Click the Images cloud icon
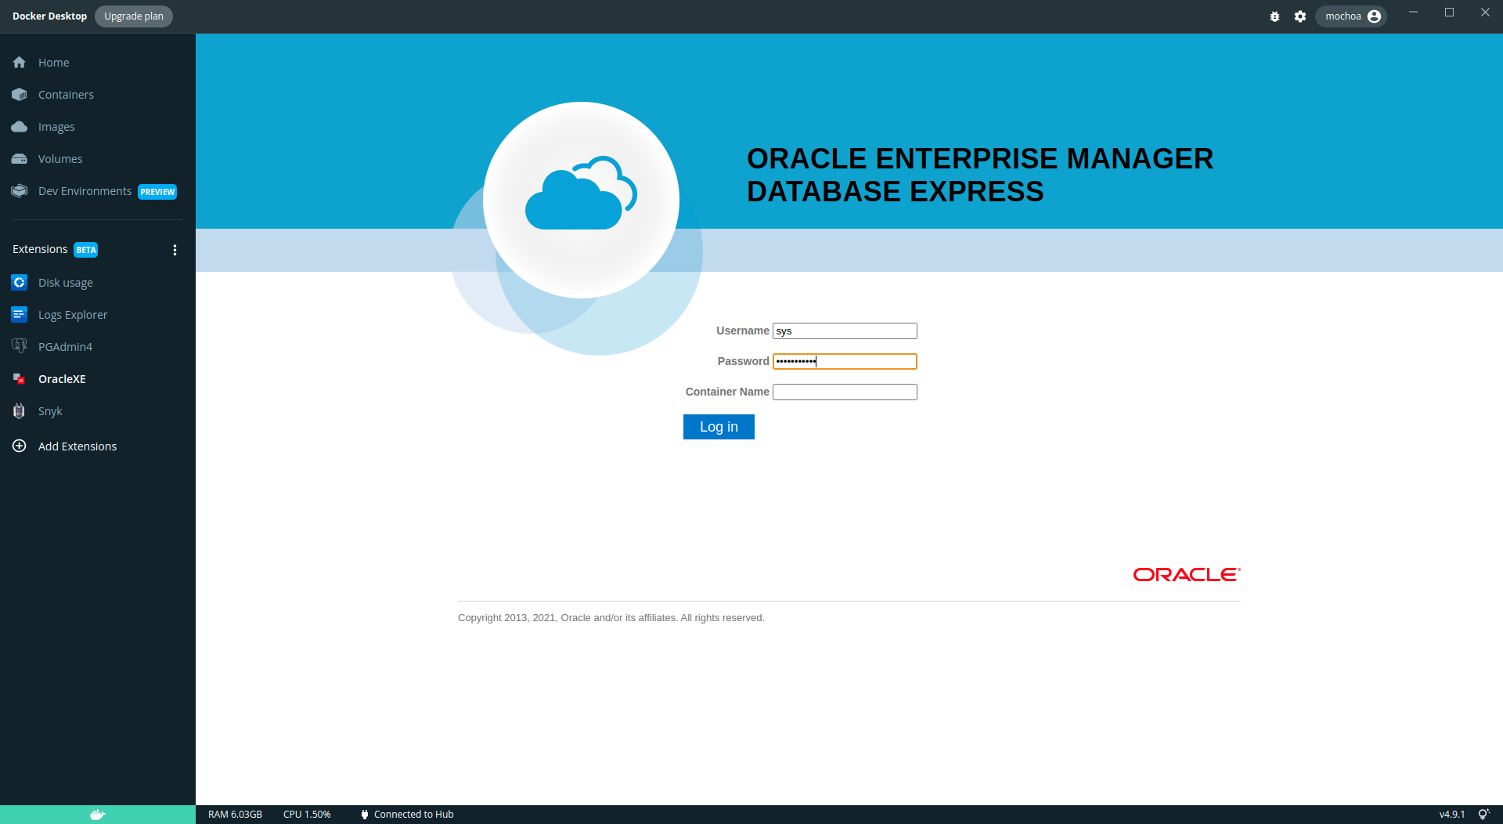This screenshot has width=1503, height=824. 20,127
